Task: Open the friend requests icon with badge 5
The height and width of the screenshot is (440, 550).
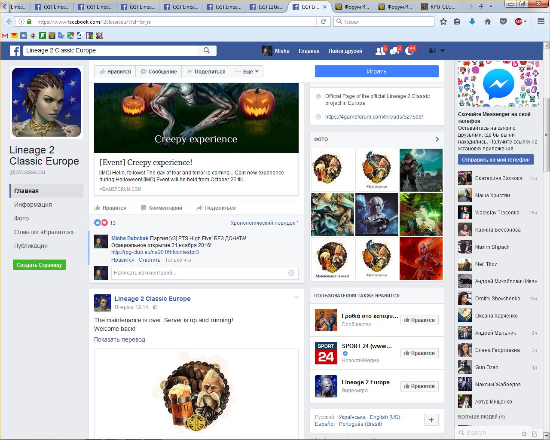Action: tap(381, 51)
